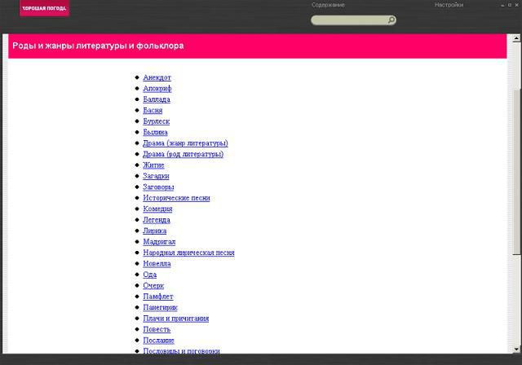Click the scrollbar down arrow
The width and height of the screenshot is (522, 365).
click(x=515, y=350)
